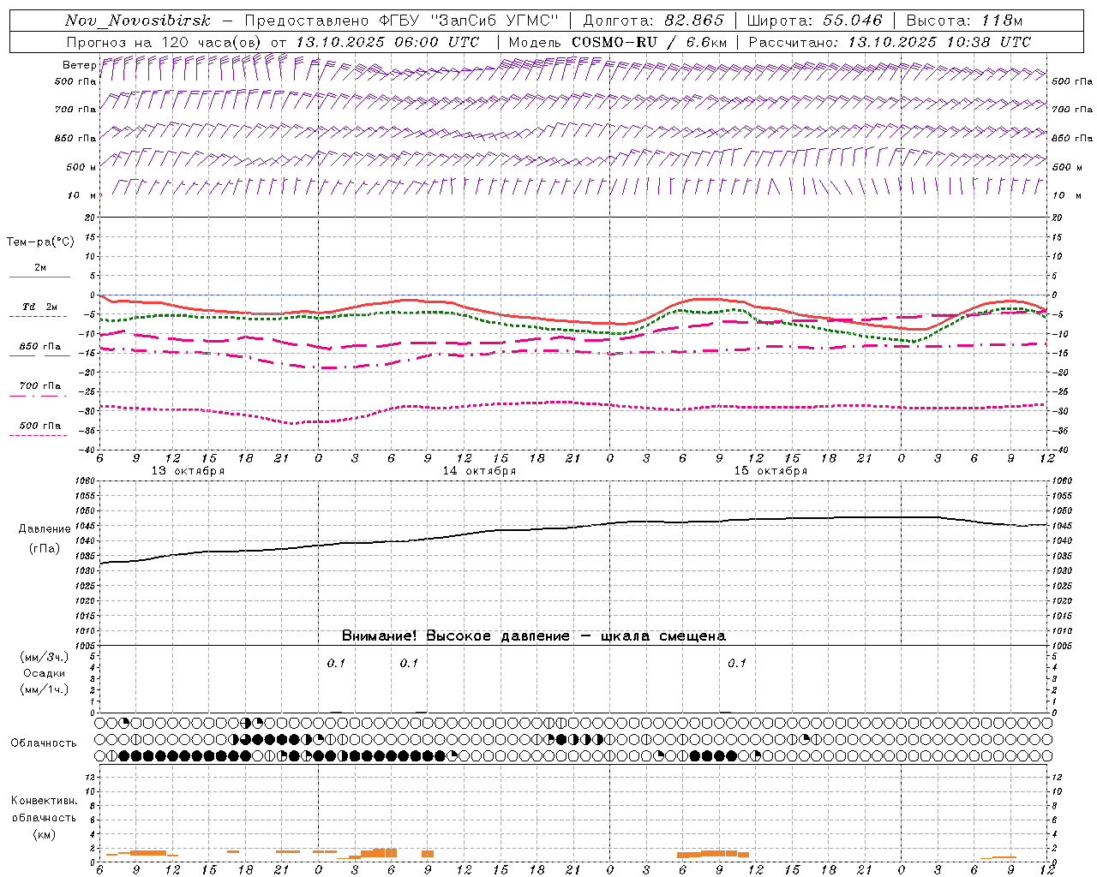Click the Высота: 118м header field
The width and height of the screenshot is (1097, 877).
[x=964, y=21]
